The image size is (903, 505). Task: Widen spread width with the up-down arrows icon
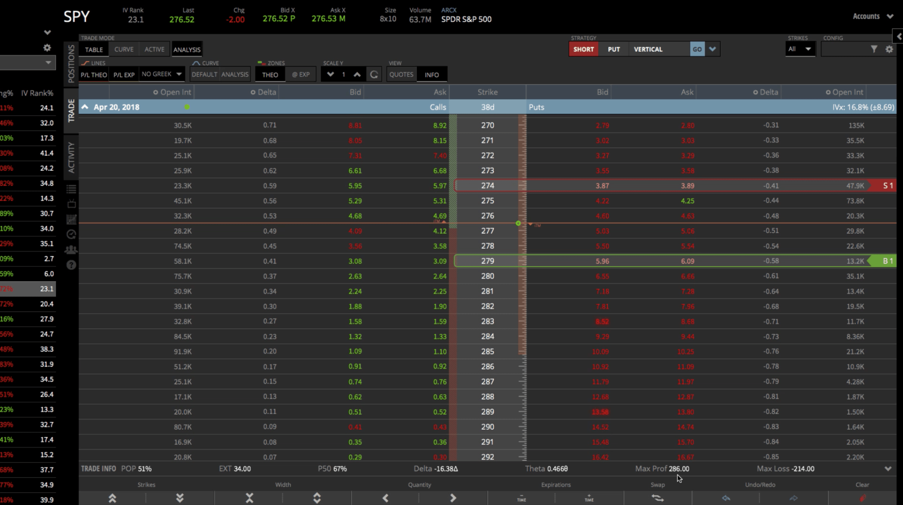pyautogui.click(x=317, y=498)
